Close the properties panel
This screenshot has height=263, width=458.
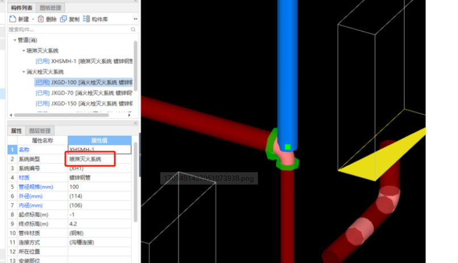pyautogui.click(x=136, y=123)
